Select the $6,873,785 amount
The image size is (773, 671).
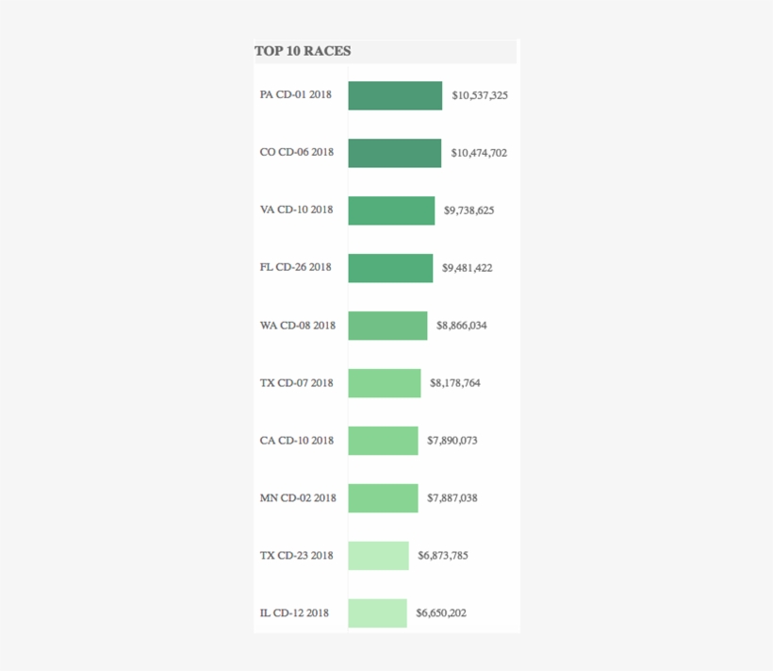pos(443,556)
